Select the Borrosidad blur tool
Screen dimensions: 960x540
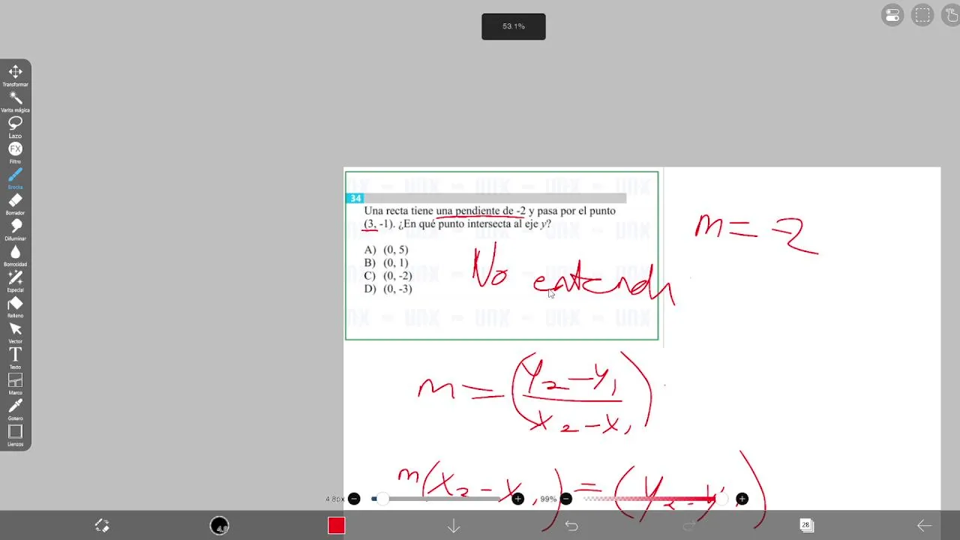pyautogui.click(x=15, y=255)
